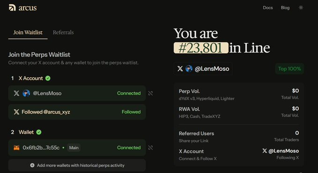Click the #23,801 position highlight
The width and height of the screenshot is (318, 173).
click(x=201, y=48)
